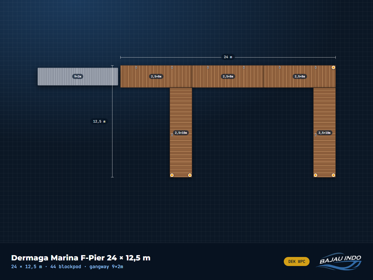
Task: Click the 12,5 m height dimension label
Action: click(99, 121)
